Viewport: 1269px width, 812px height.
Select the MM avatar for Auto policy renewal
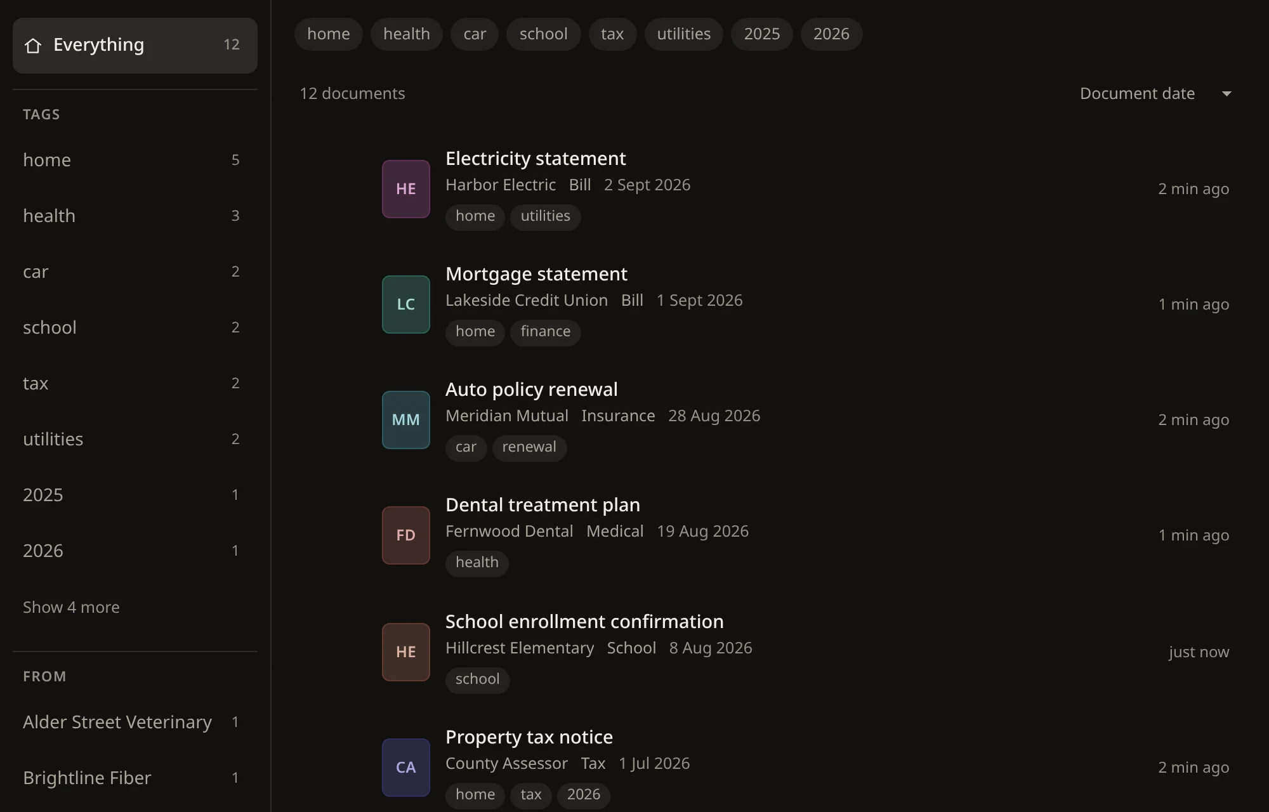[x=406, y=420]
